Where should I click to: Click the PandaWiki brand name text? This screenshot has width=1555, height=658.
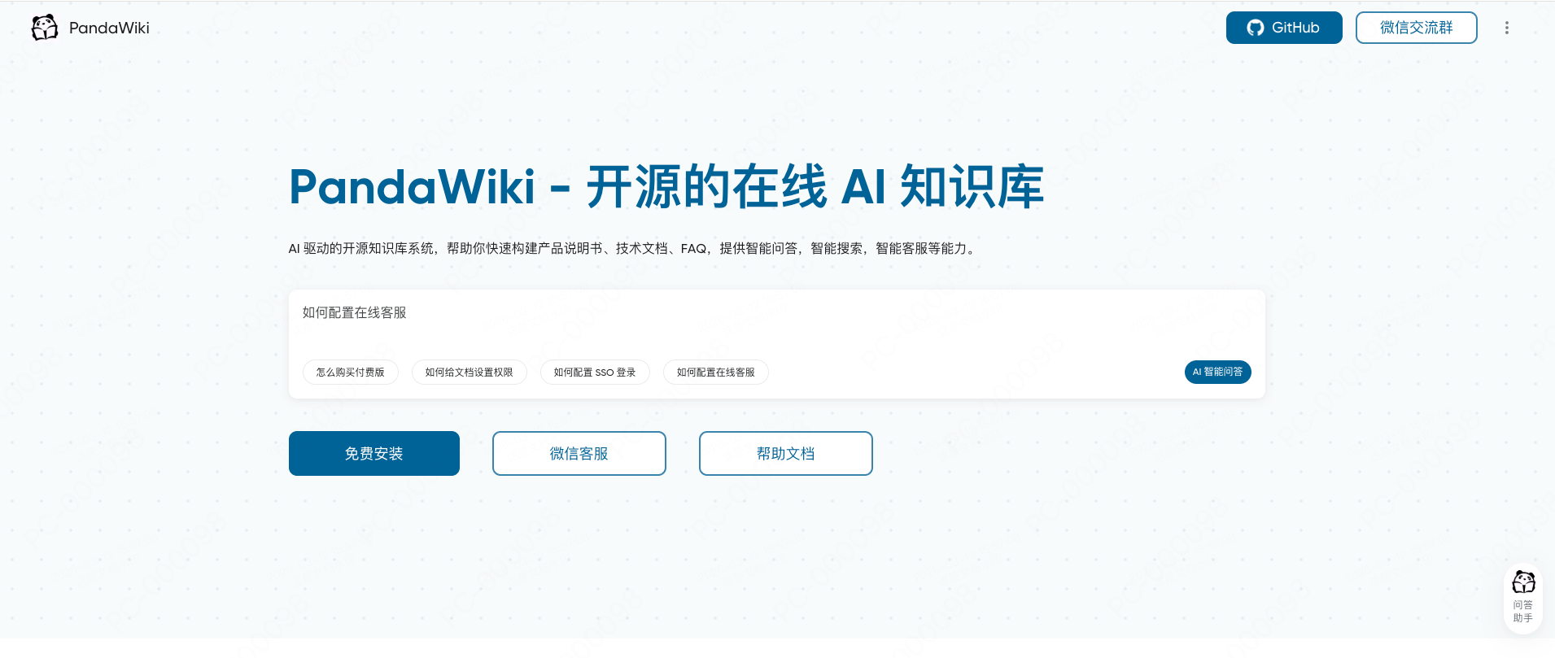[109, 28]
